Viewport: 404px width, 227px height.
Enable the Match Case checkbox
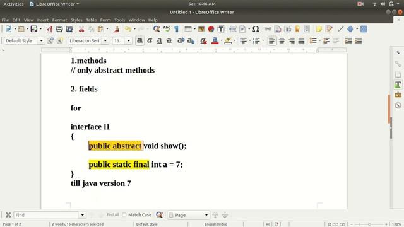(x=124, y=215)
